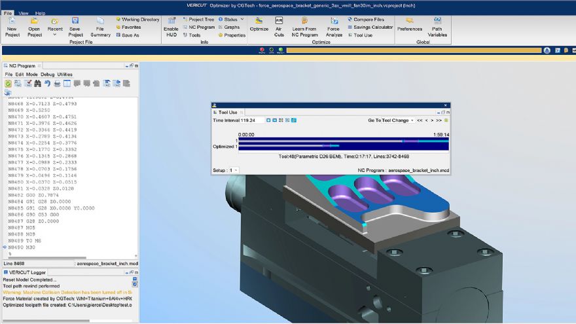Click green checkmark icon in NC Program toolbar
Screen dimensions: 576x324
click(x=8, y=84)
